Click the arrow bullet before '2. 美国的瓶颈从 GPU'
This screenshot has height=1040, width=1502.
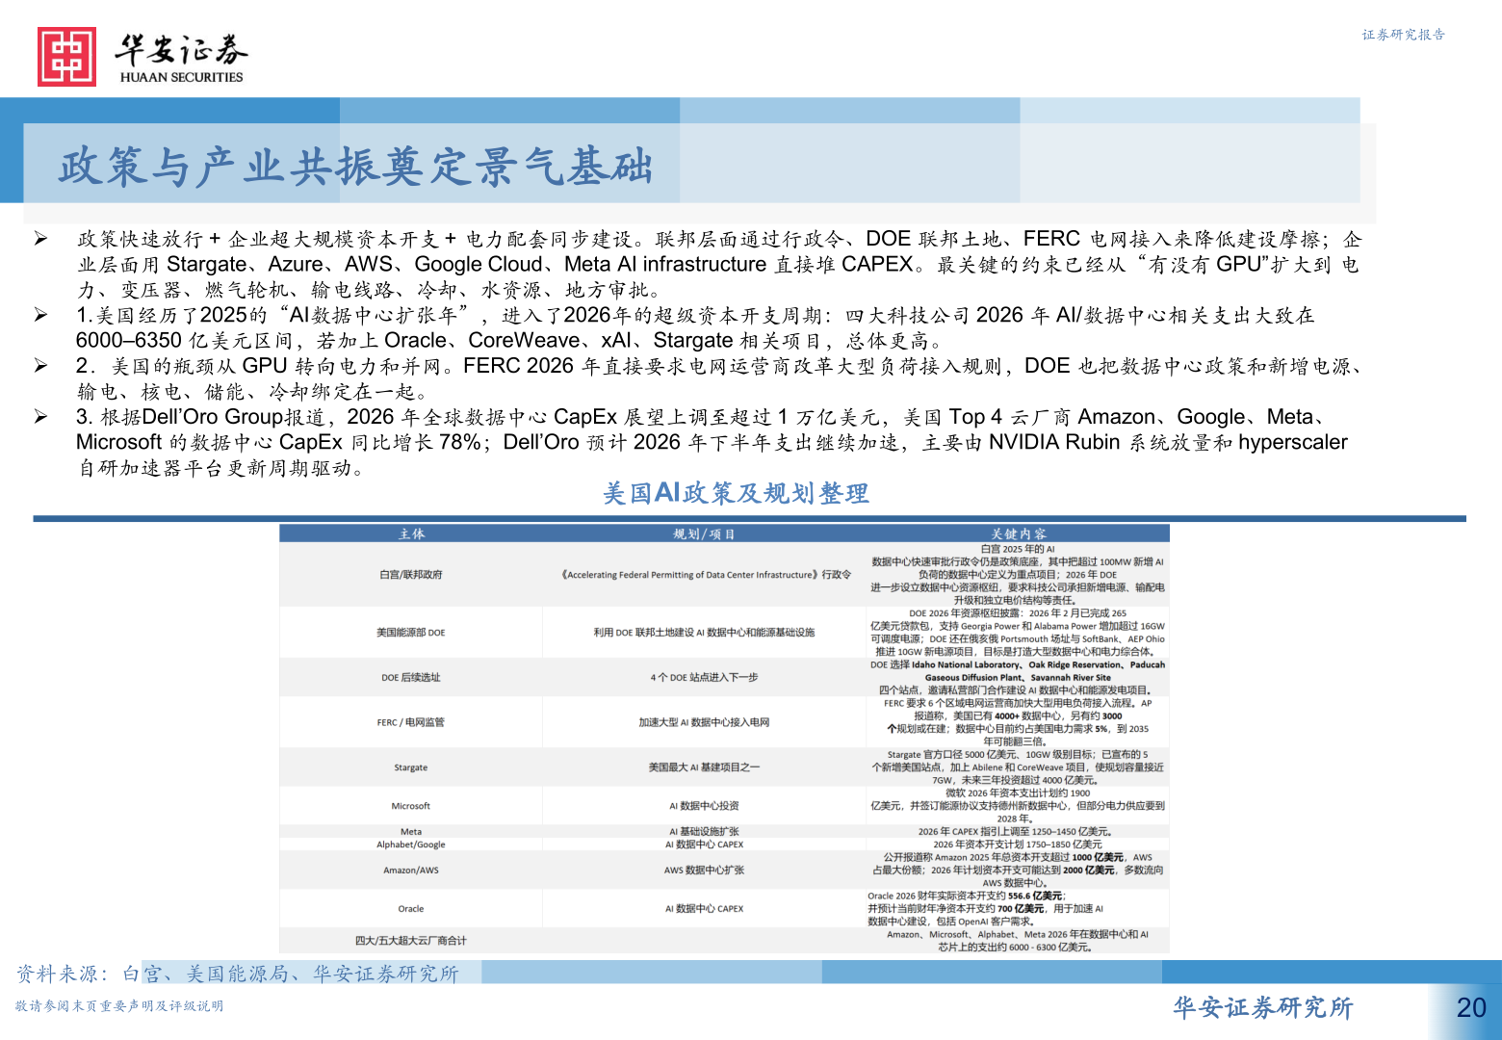[41, 366]
